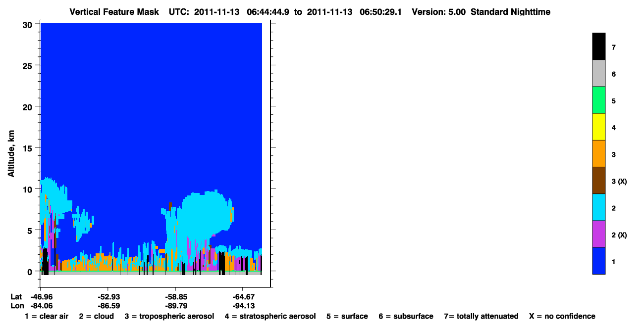Click the longitude value -86.59
Viewport: 644px width, 330px height.
(x=108, y=306)
